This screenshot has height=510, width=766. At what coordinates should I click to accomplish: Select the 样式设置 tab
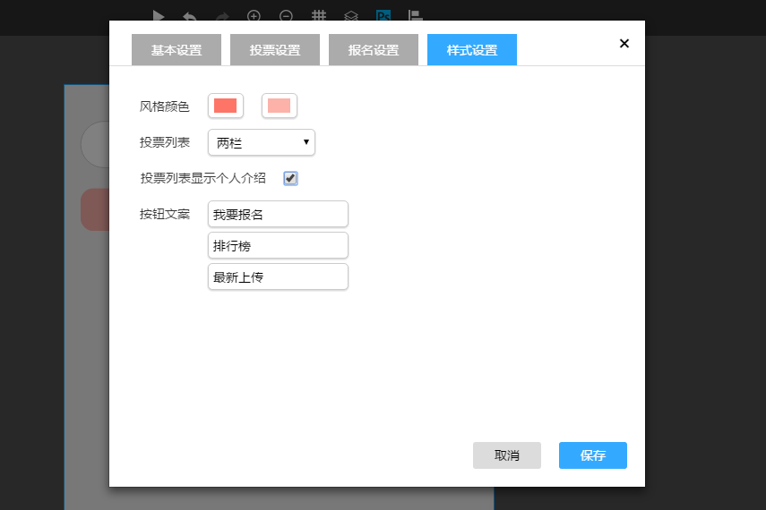[x=472, y=50]
